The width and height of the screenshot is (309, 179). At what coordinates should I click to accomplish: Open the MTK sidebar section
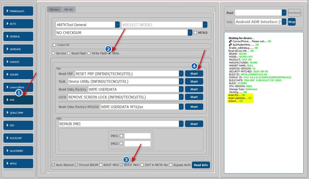tap(19, 100)
